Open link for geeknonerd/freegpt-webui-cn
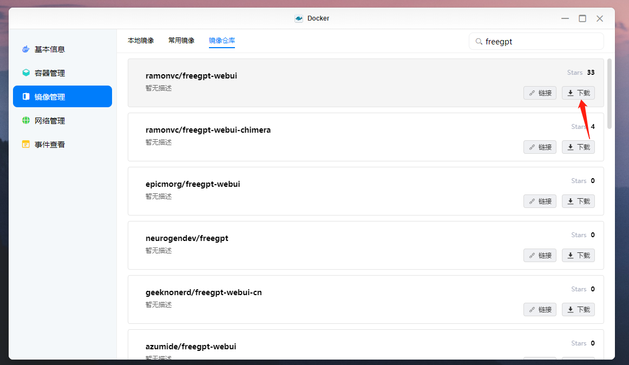The height and width of the screenshot is (365, 629). pos(540,310)
